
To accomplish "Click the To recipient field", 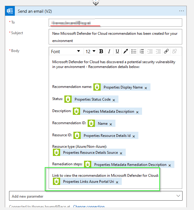I will (115, 22).
